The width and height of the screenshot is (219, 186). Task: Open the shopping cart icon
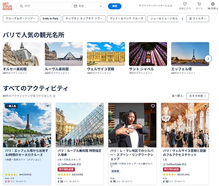(199, 4)
